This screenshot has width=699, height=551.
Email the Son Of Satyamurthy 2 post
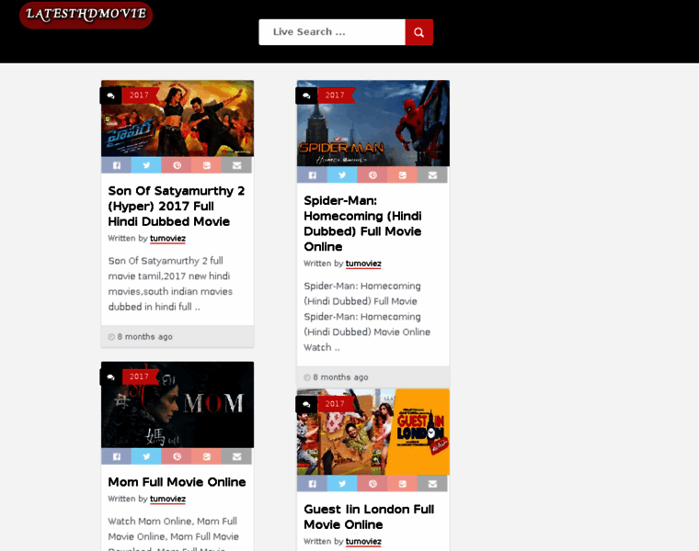point(236,165)
